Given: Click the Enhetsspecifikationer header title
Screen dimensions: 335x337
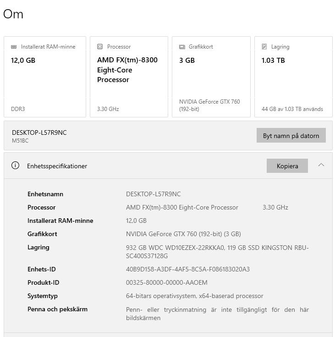Looking at the screenshot, I should coord(57,166).
